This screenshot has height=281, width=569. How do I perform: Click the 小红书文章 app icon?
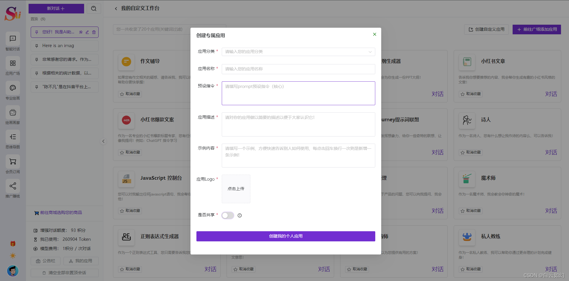pos(467,62)
